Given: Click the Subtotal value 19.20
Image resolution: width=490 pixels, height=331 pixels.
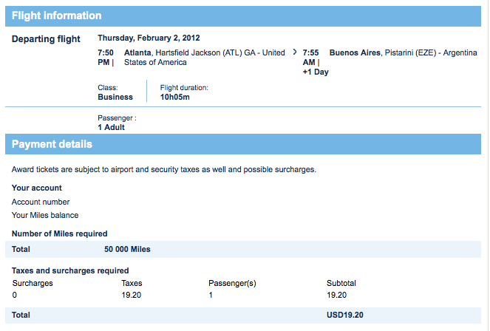Looking at the screenshot, I should (x=336, y=295).
